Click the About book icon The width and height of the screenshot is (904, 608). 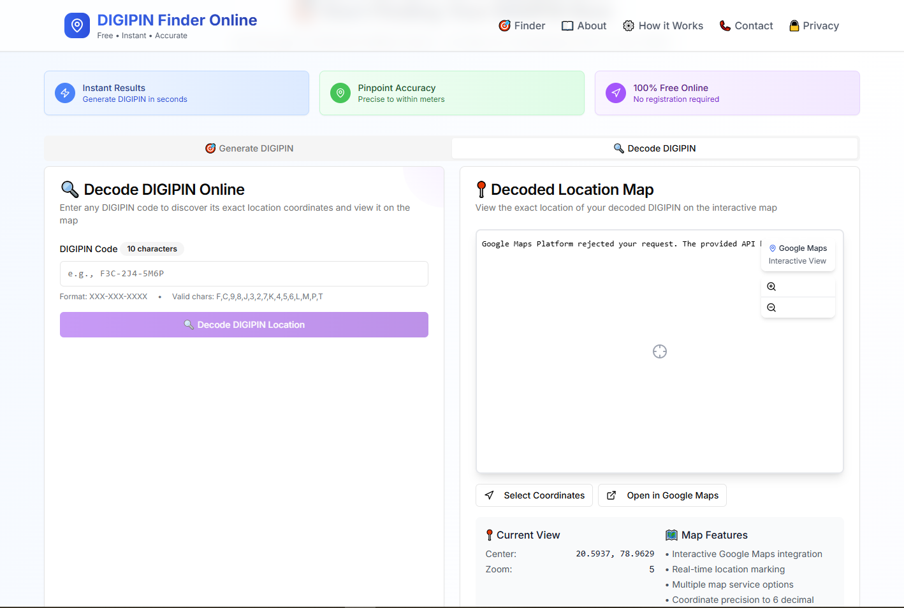(567, 25)
